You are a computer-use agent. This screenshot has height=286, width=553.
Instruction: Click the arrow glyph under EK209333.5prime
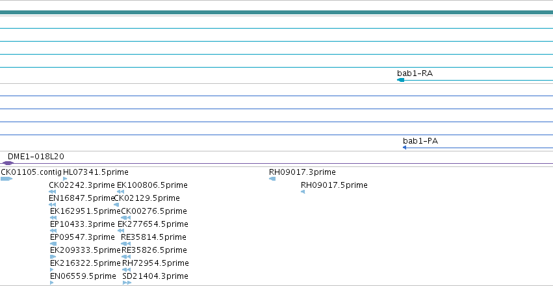53,257
